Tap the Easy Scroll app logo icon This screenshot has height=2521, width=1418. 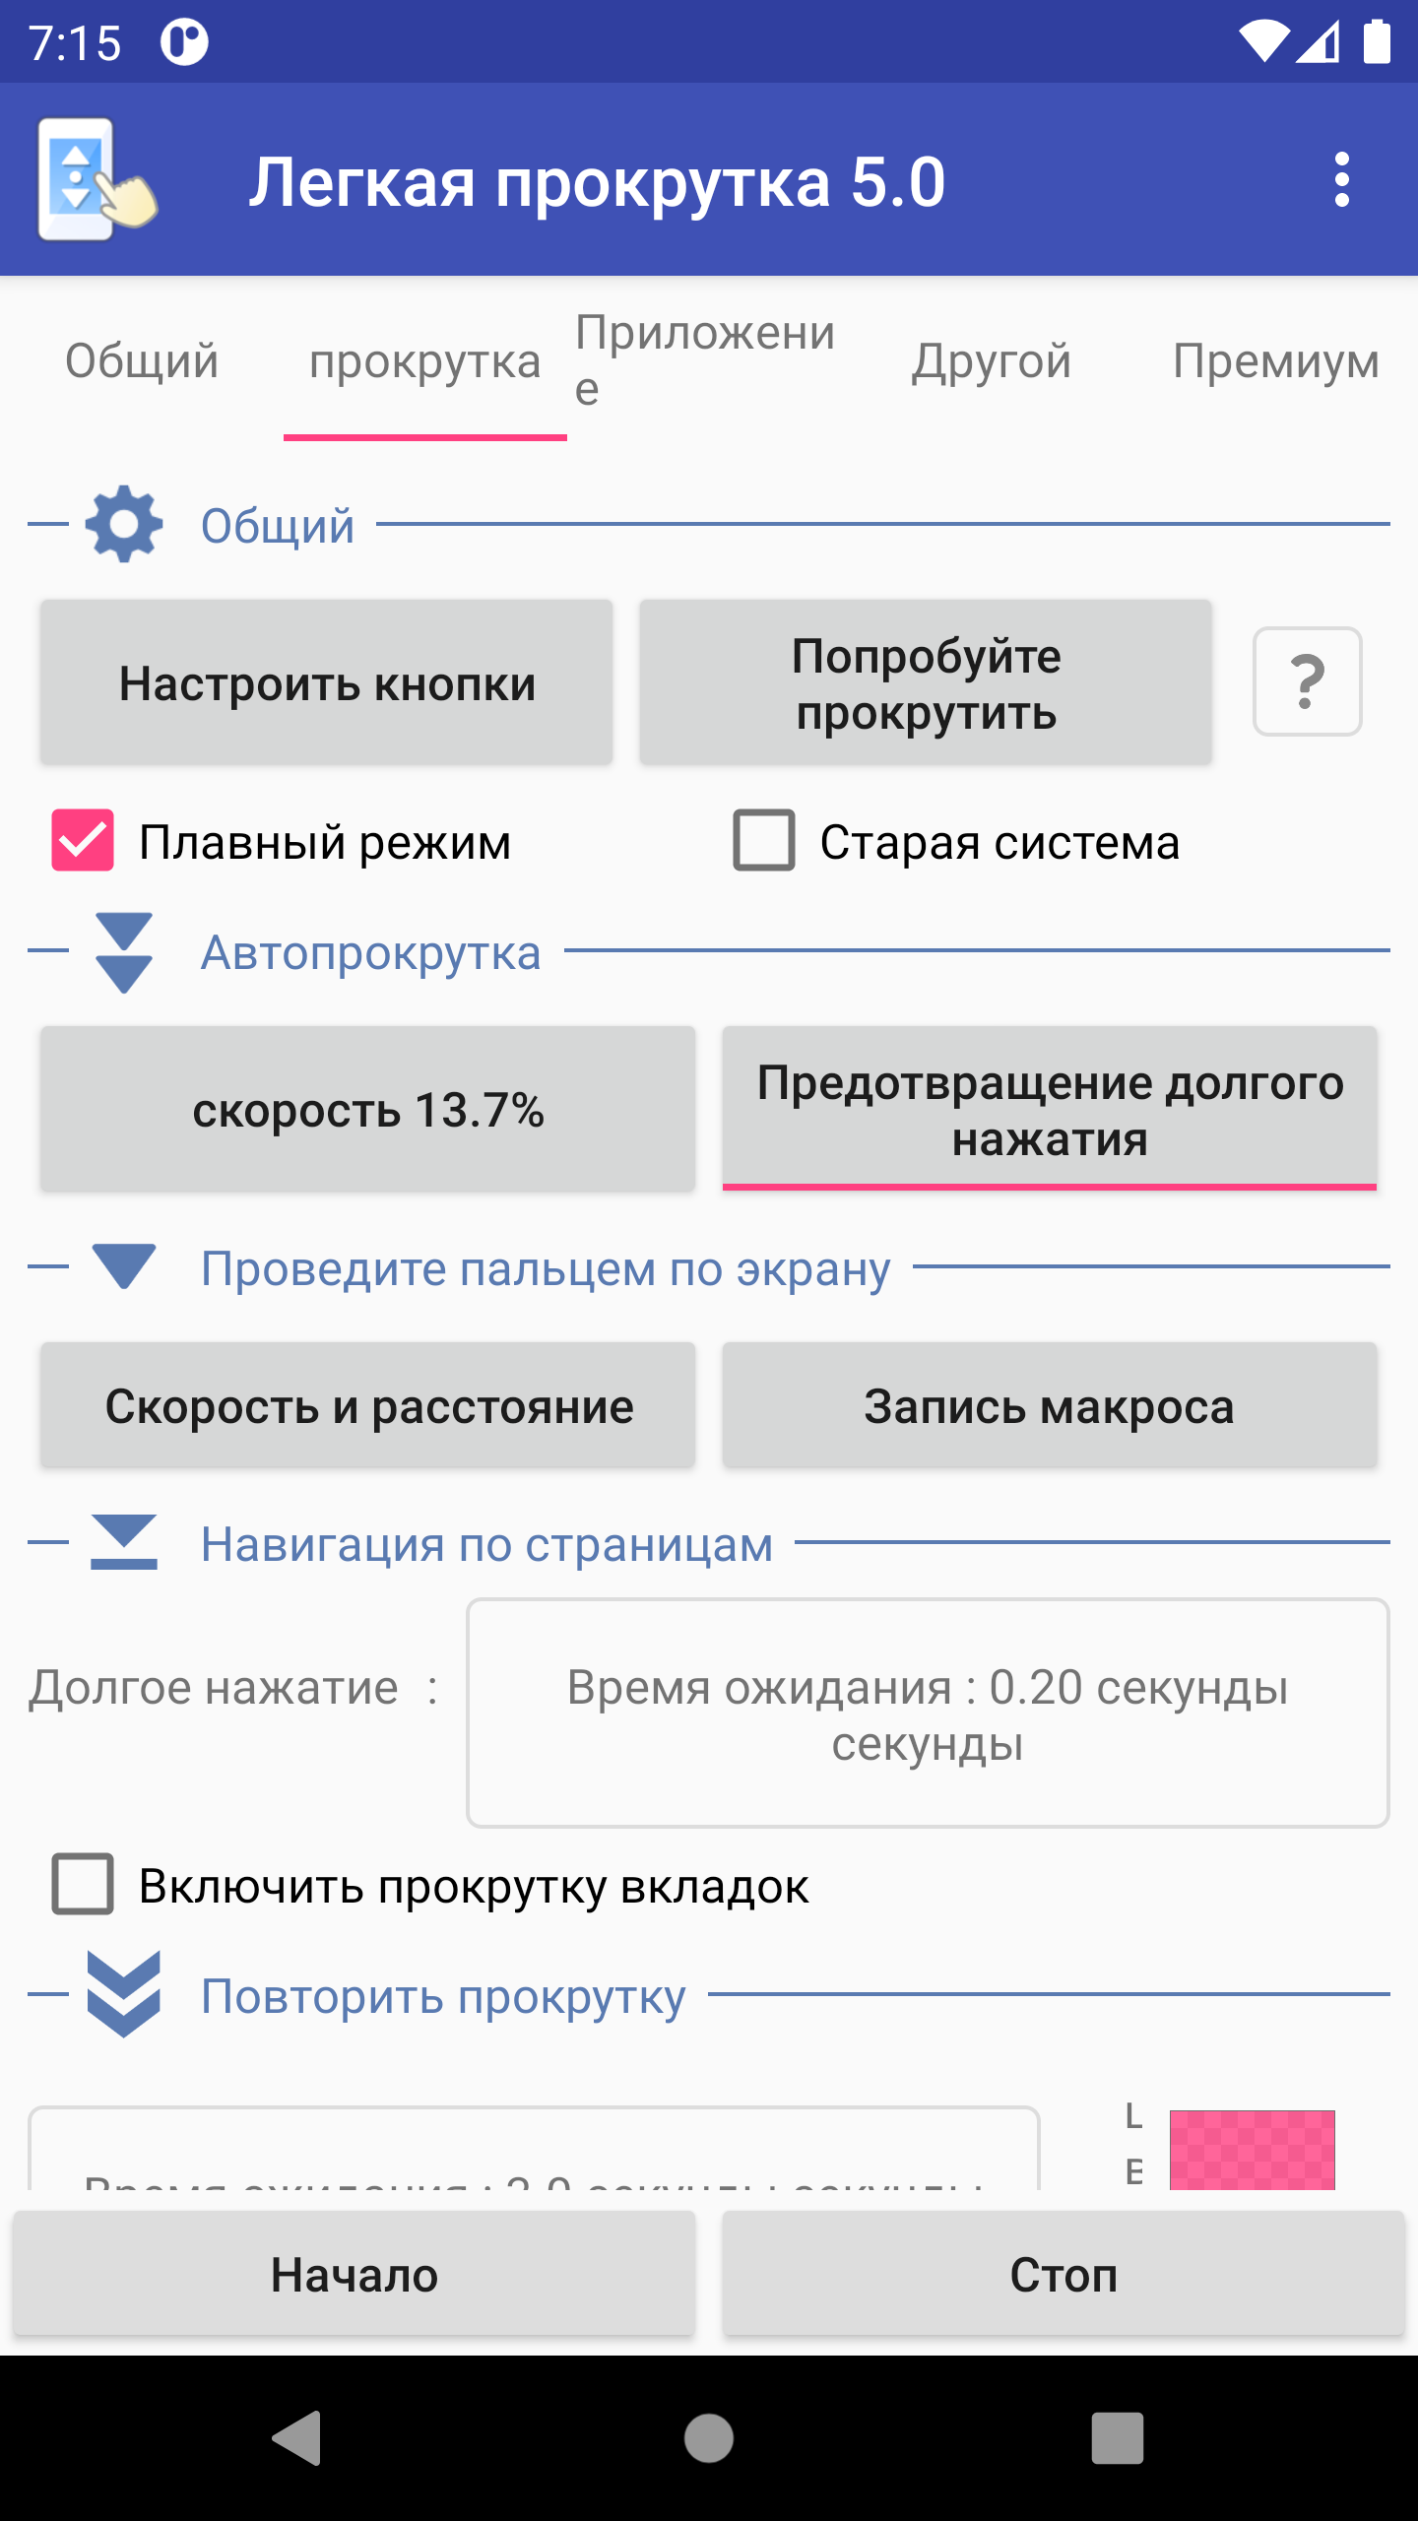[97, 180]
